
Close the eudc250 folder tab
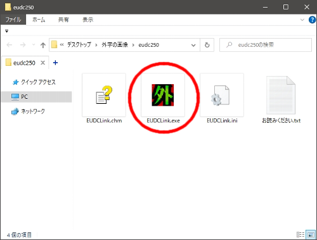click(x=42, y=63)
